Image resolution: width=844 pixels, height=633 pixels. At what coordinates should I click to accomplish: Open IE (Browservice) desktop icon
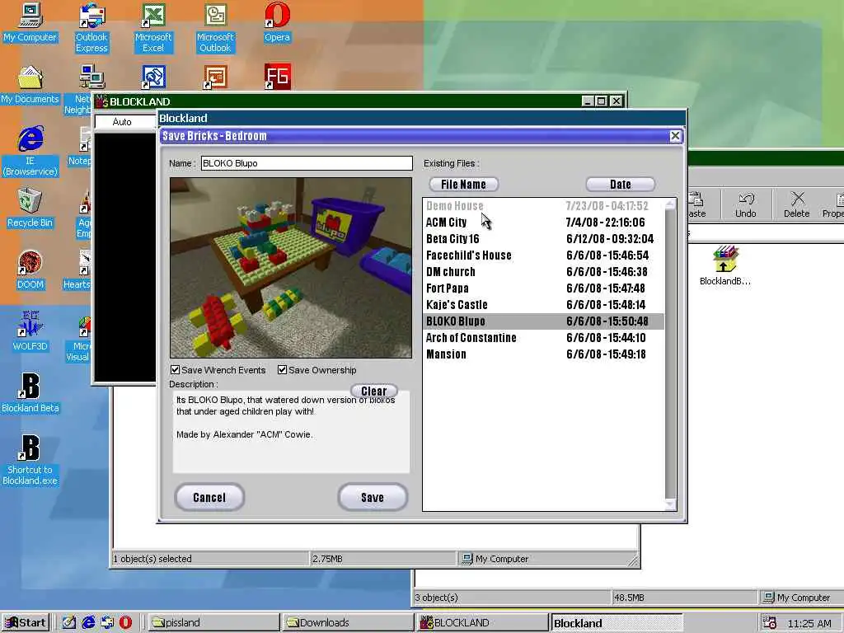point(30,151)
